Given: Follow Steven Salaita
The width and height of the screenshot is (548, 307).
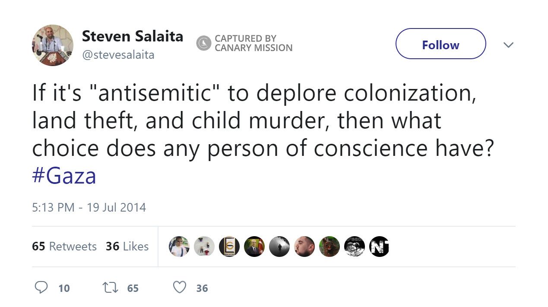Looking at the screenshot, I should tap(440, 44).
